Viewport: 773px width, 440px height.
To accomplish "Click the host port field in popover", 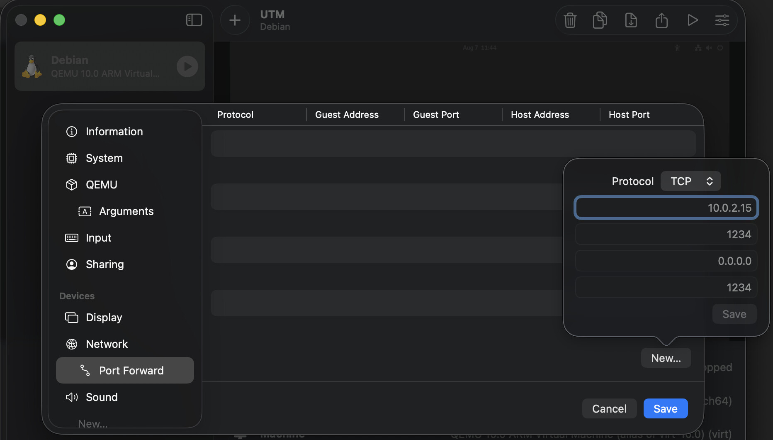I will click(x=666, y=288).
